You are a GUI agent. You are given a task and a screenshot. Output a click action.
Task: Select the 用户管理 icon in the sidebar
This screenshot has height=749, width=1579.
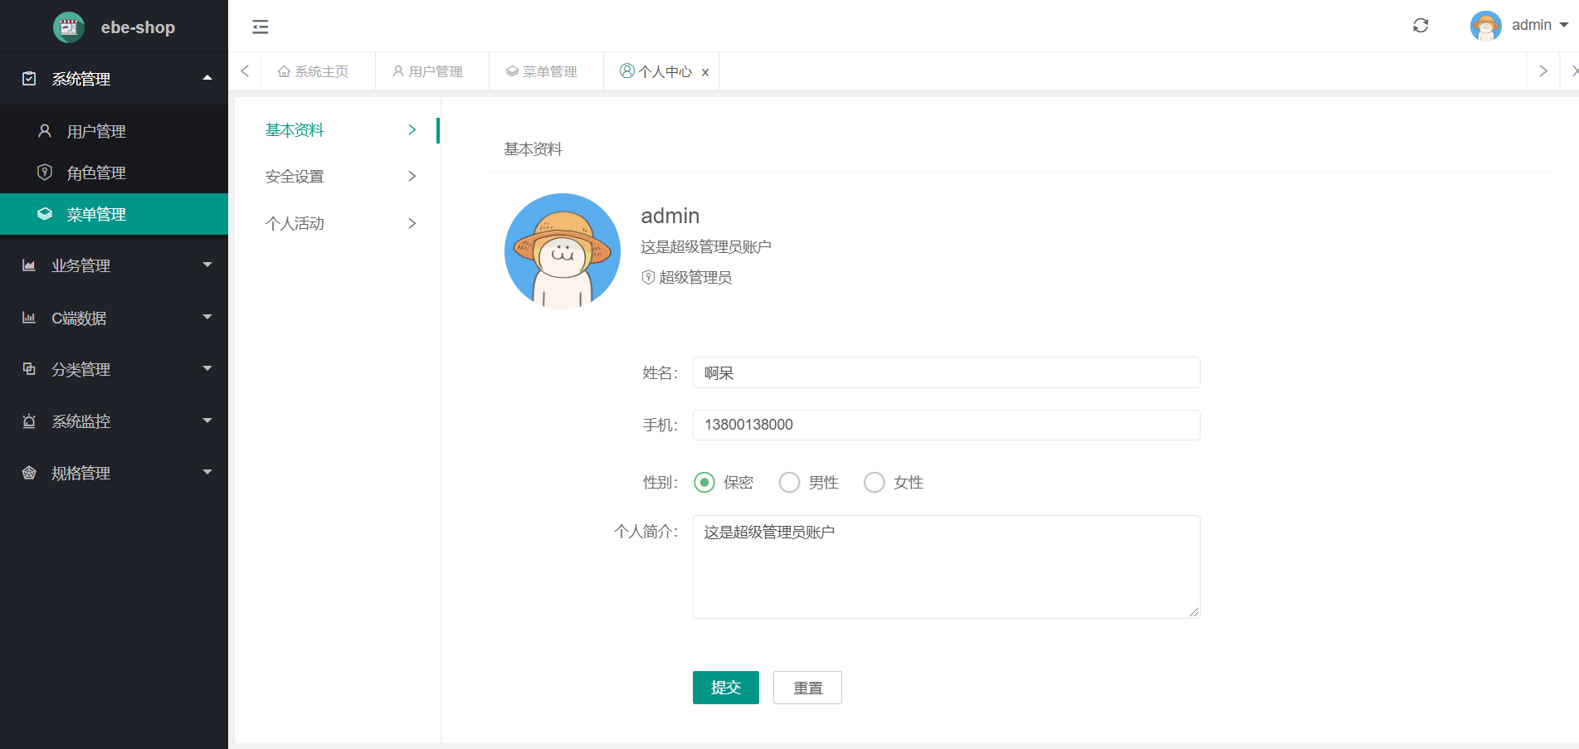44,130
